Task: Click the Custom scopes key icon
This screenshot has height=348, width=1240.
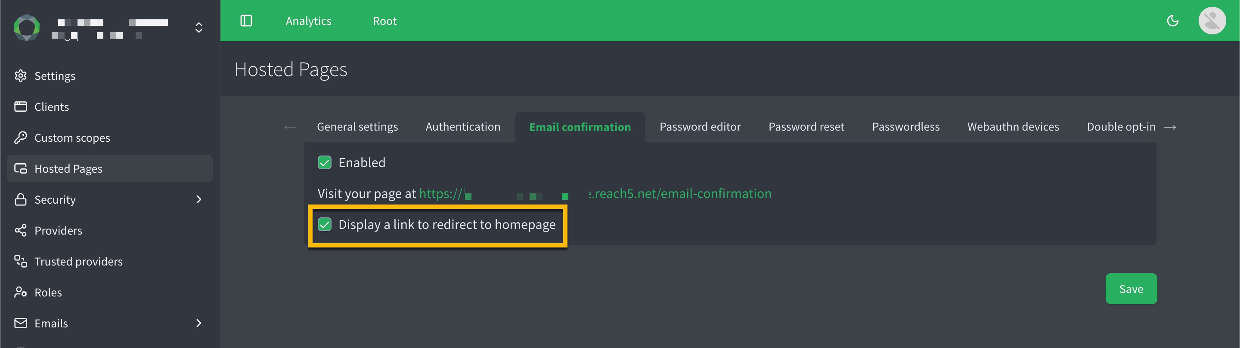Action: [21, 138]
